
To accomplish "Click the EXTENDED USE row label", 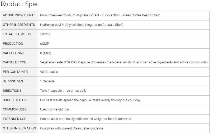I will click(15, 119).
